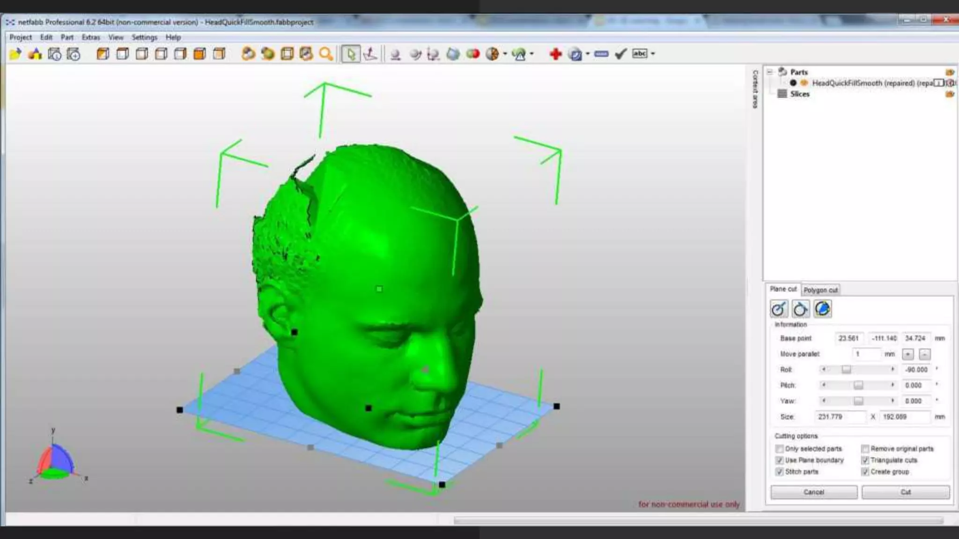Click the red cross repair icon
Screen dimensions: 959x539
[555, 54]
